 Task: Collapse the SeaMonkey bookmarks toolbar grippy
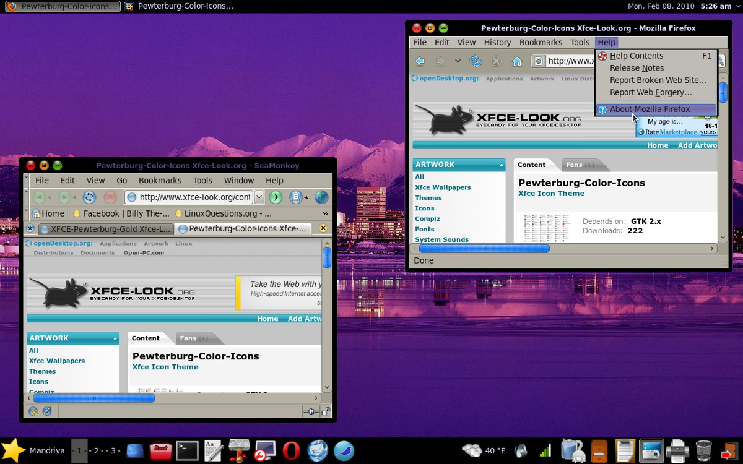coord(26,213)
